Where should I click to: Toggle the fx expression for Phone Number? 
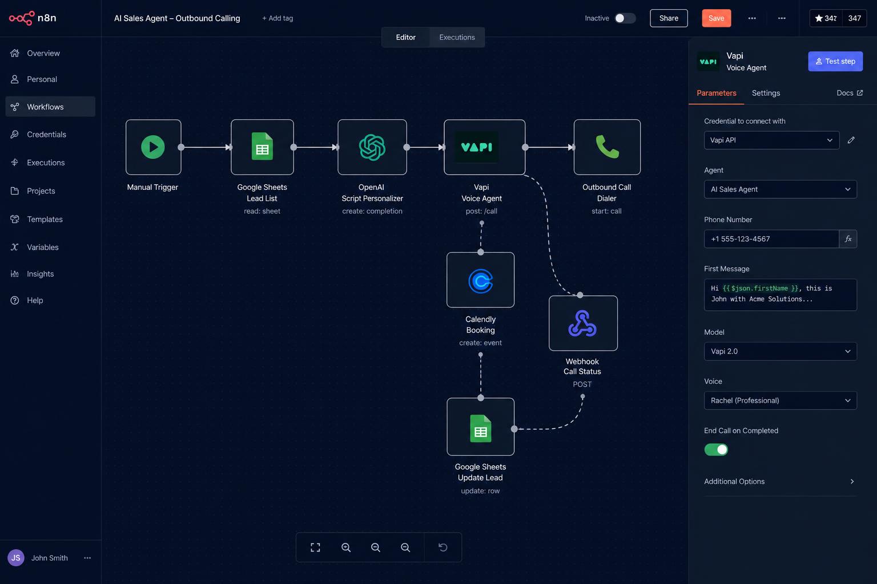[848, 239]
